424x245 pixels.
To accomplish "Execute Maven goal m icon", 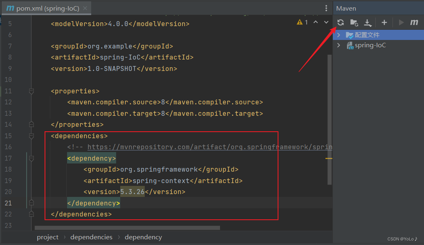I will 414,22.
